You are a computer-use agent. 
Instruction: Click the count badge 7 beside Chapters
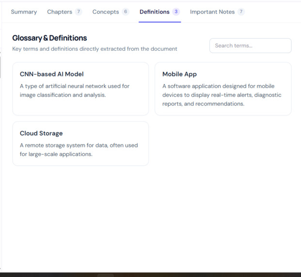[x=79, y=12]
